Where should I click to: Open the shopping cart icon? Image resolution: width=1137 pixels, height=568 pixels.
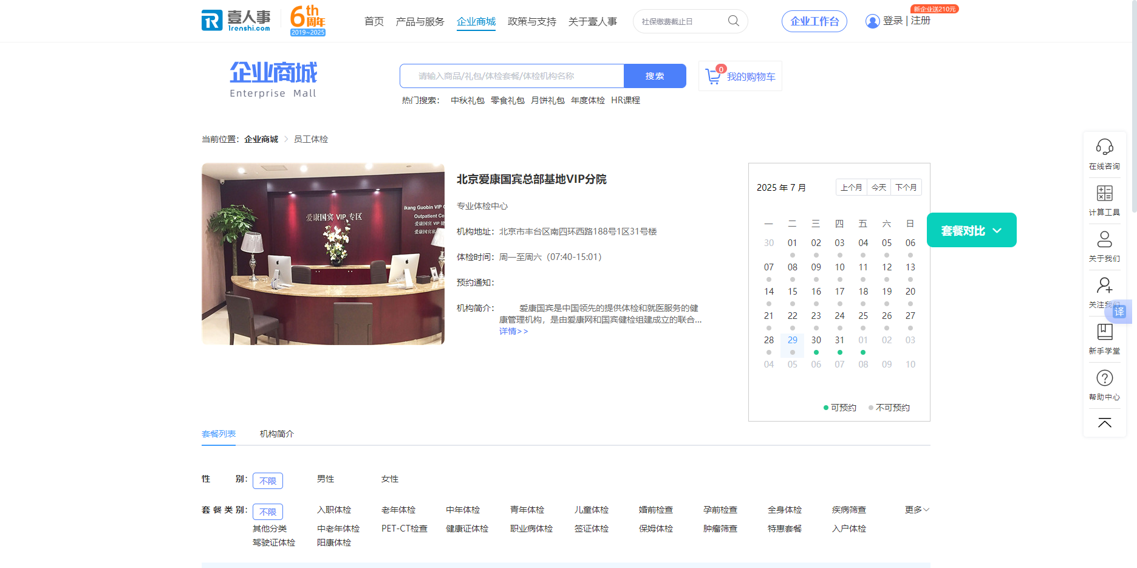(713, 77)
